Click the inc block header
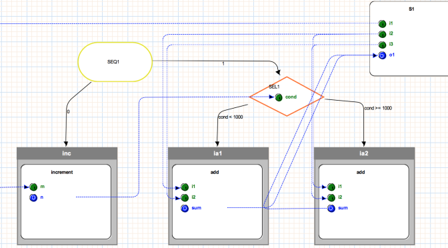The image size is (448, 248). 67,153
